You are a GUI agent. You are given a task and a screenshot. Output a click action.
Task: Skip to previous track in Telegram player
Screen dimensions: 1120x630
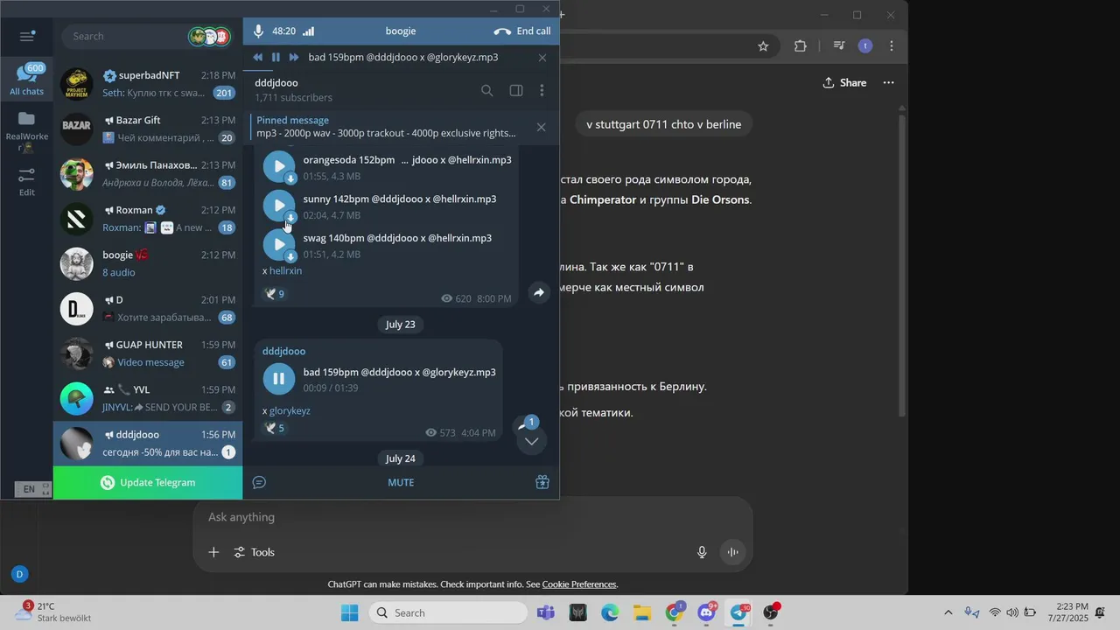click(257, 57)
